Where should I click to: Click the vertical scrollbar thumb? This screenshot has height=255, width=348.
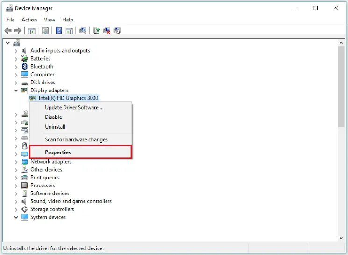(x=341, y=87)
